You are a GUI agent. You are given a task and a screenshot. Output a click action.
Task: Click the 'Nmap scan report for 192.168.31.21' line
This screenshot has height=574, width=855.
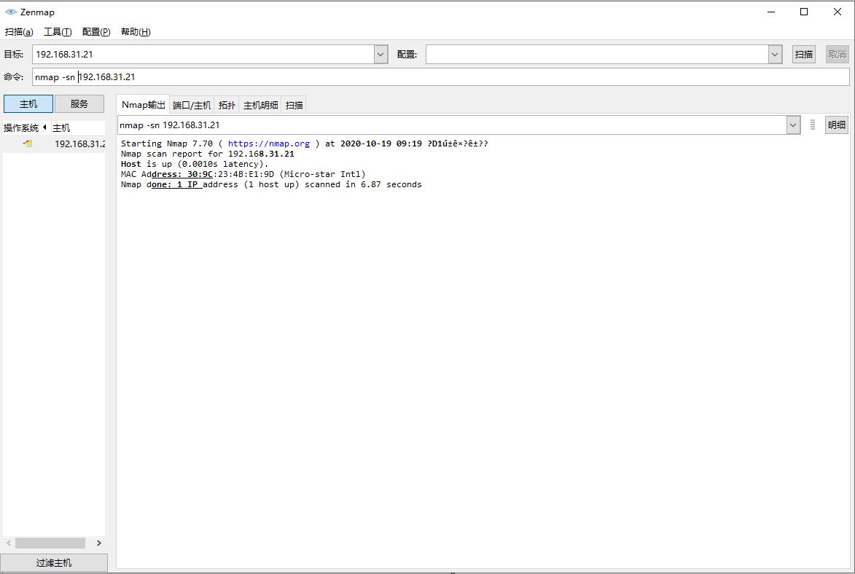pos(207,154)
